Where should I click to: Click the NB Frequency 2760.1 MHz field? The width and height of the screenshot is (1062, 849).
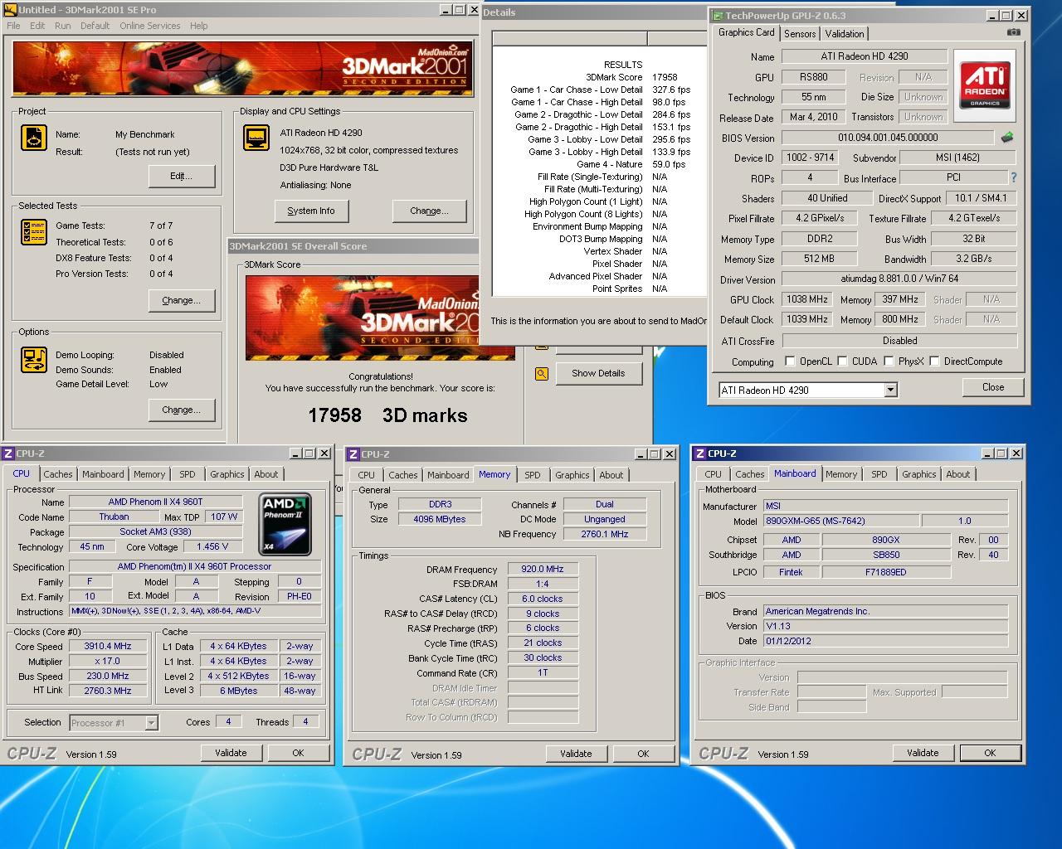coord(605,534)
